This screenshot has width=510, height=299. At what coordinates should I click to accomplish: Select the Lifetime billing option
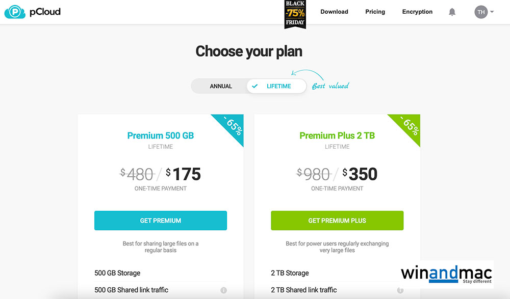[x=278, y=86]
